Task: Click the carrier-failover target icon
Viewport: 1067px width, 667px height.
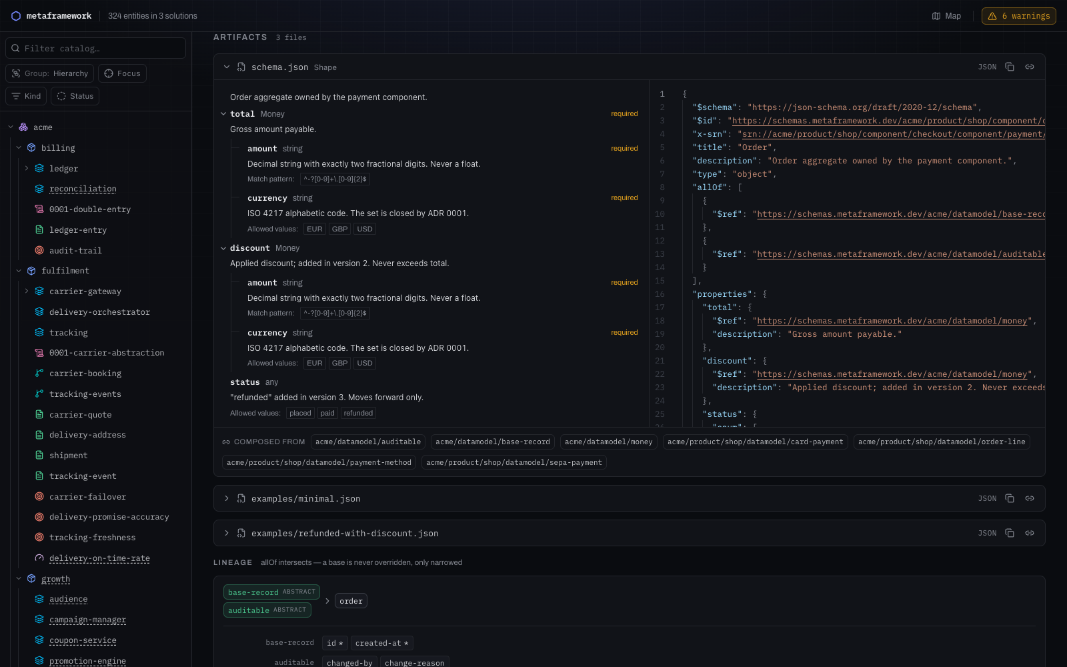Action: [x=39, y=497]
